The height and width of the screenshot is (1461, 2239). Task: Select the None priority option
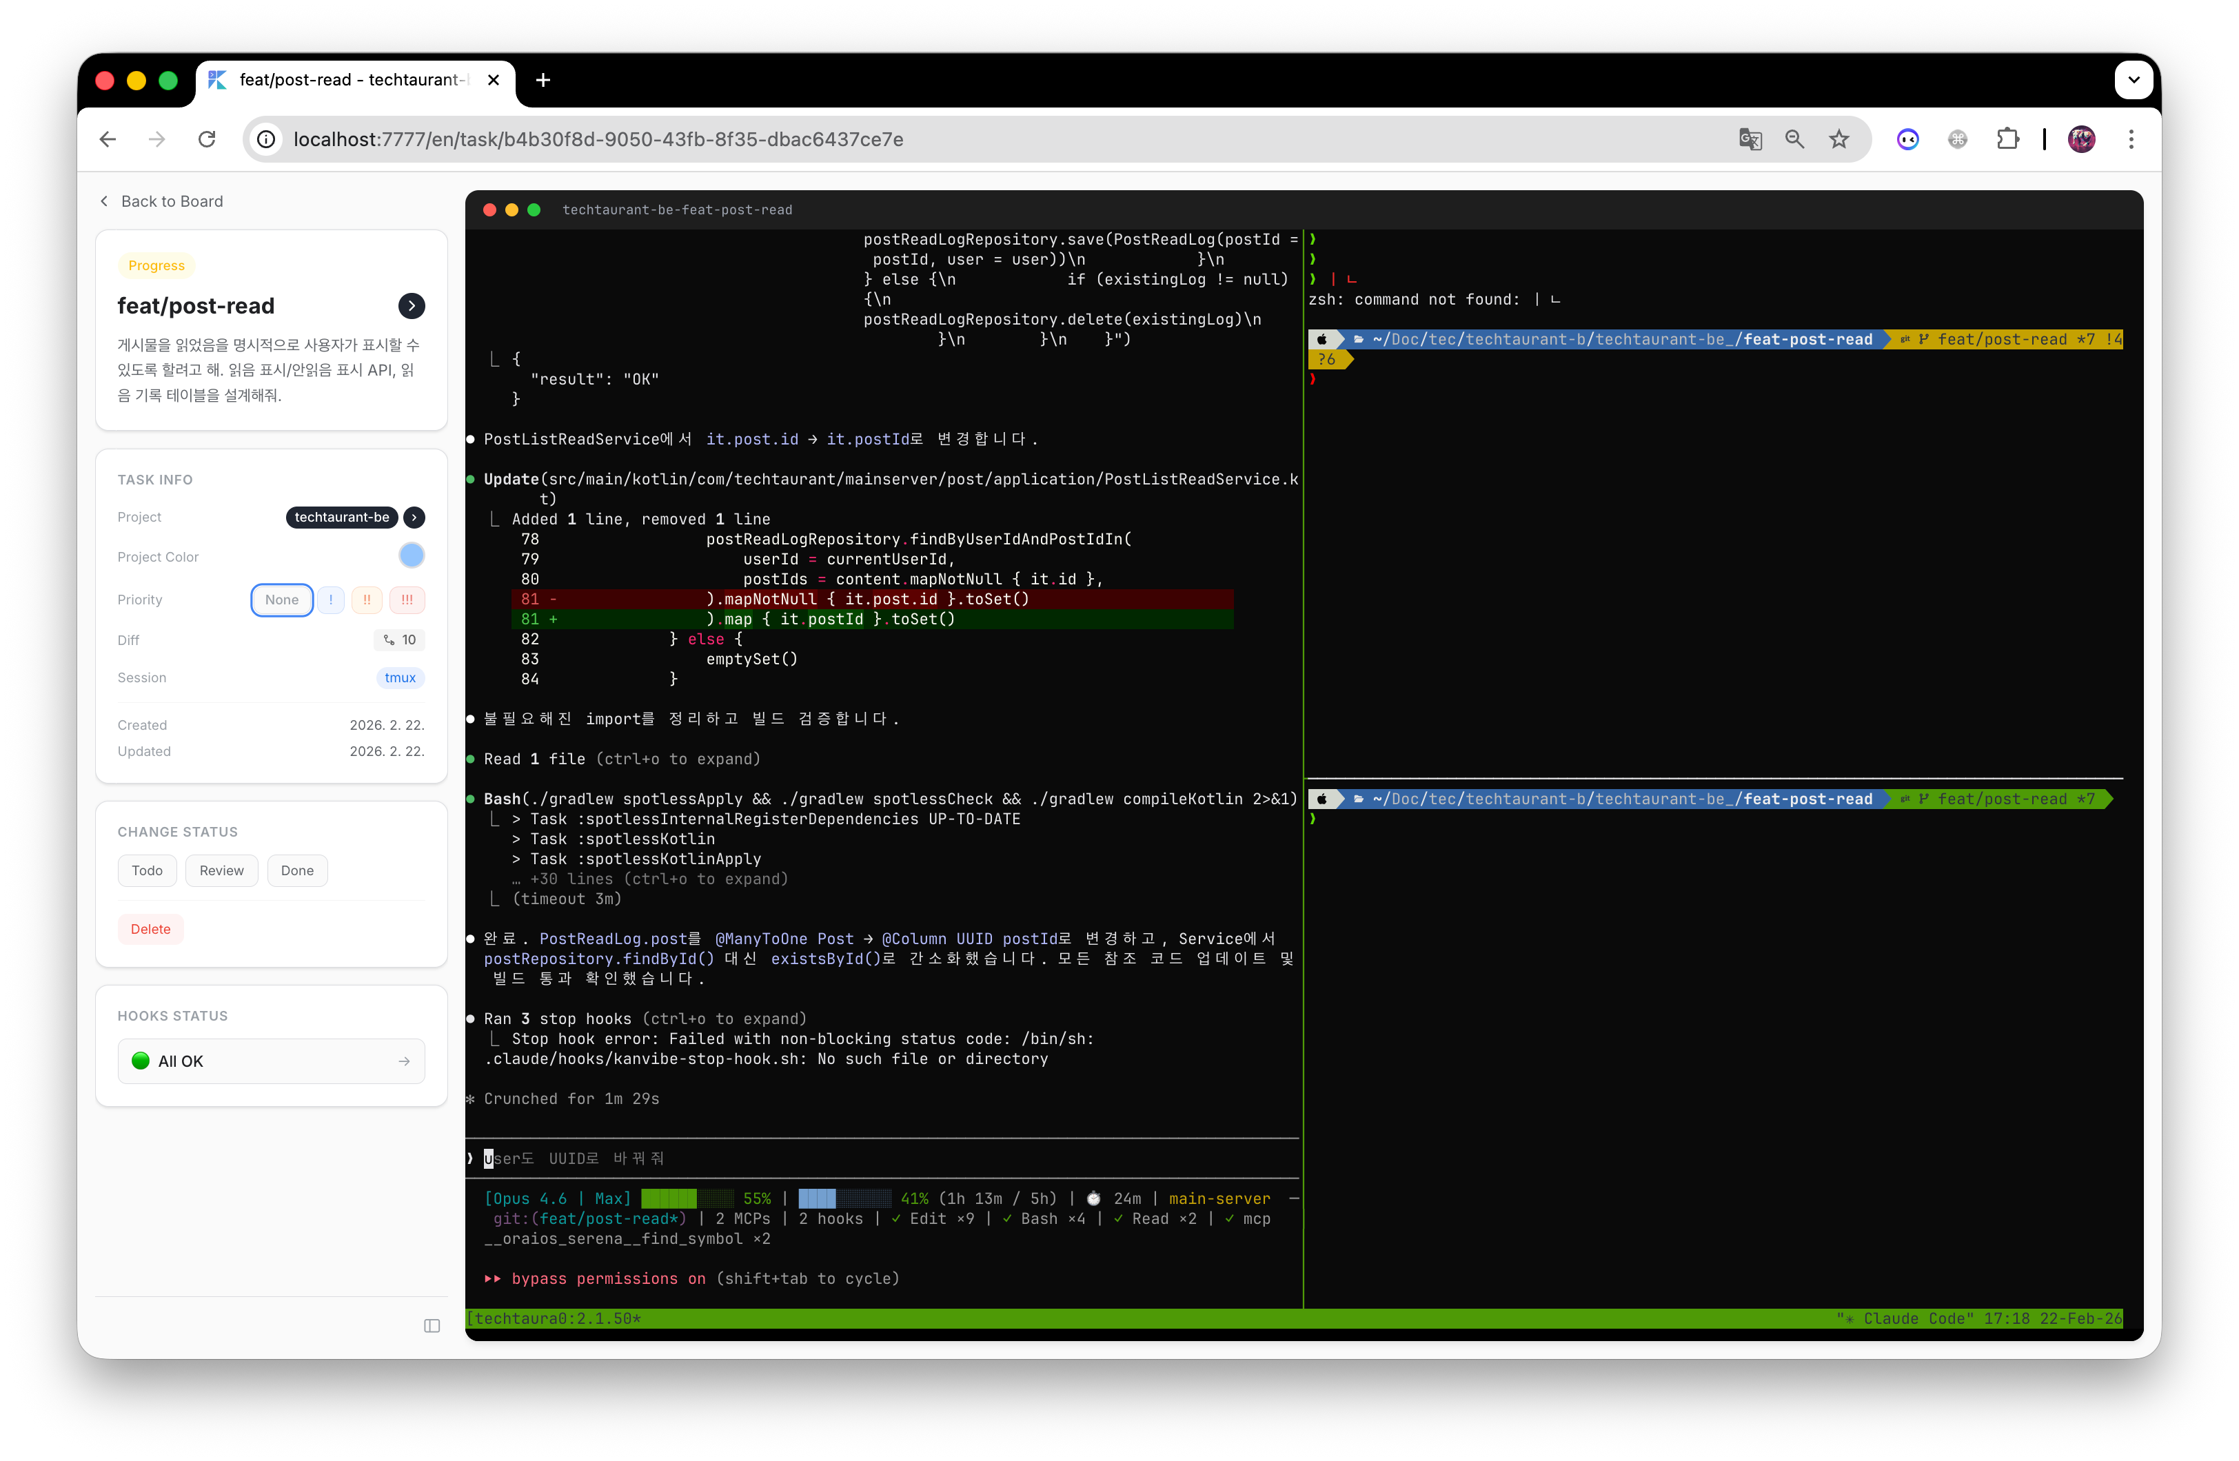[281, 600]
